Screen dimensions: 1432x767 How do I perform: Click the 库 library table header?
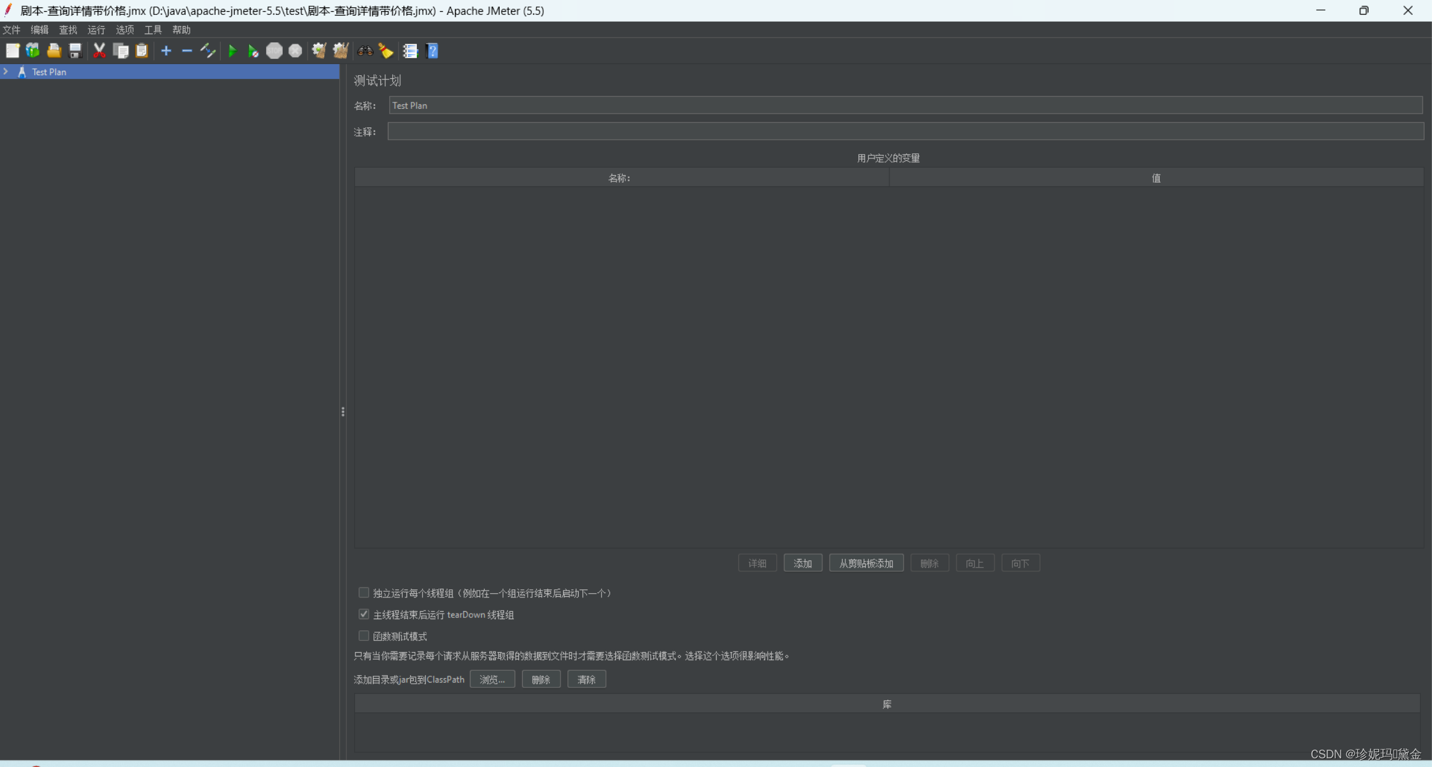[x=887, y=704]
